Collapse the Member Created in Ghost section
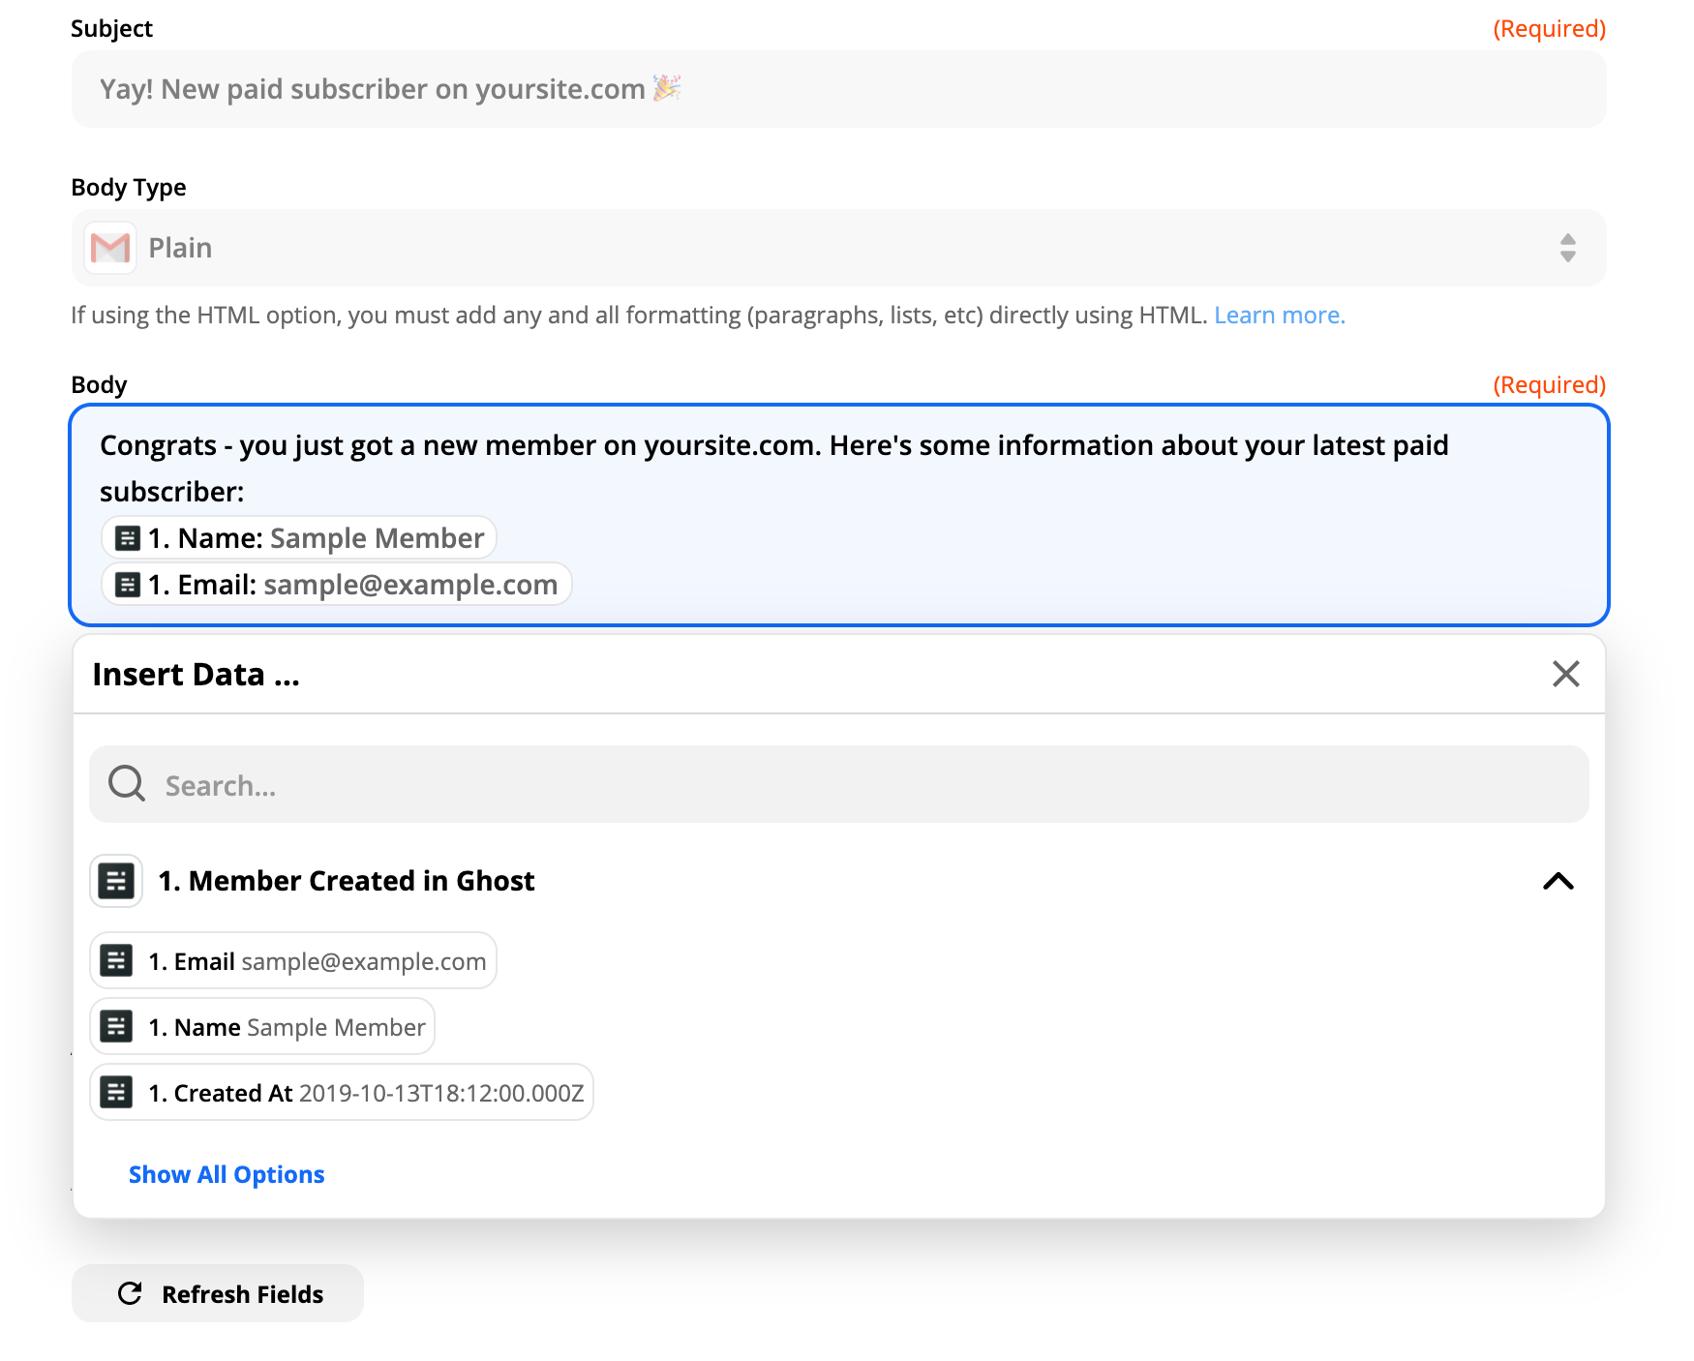The height and width of the screenshot is (1361, 1694). pyautogui.click(x=1558, y=881)
